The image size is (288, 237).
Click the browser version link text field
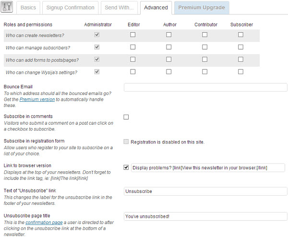pyautogui.click(x=208, y=167)
